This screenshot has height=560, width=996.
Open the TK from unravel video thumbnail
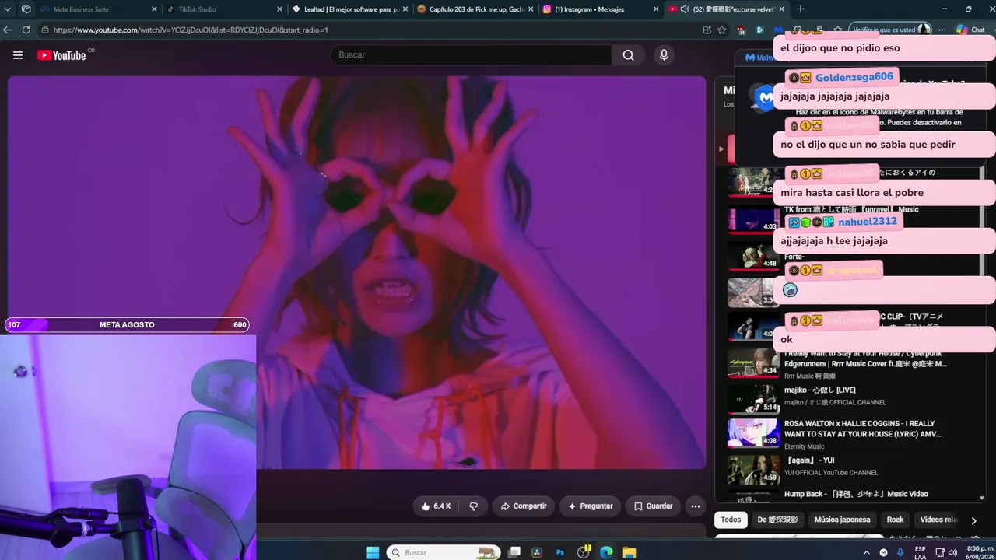point(753,220)
